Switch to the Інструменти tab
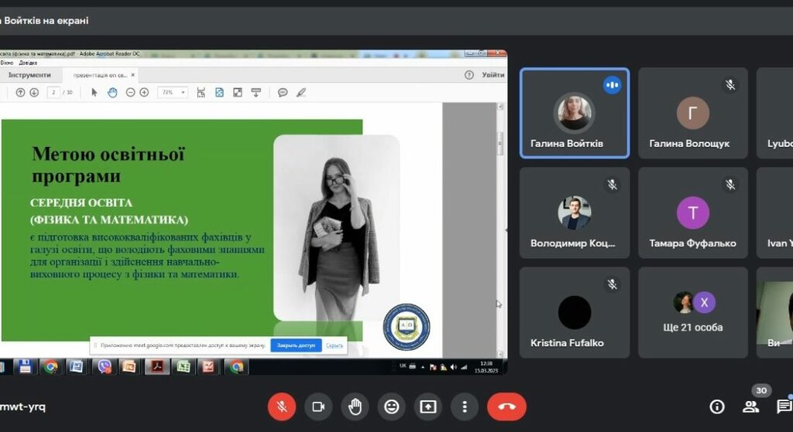The height and width of the screenshot is (432, 793). (29, 75)
